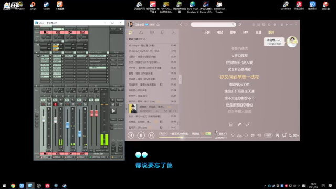The width and height of the screenshot is (336, 189).
Task: Open the comments icon in the playback bar
Action: point(284,135)
